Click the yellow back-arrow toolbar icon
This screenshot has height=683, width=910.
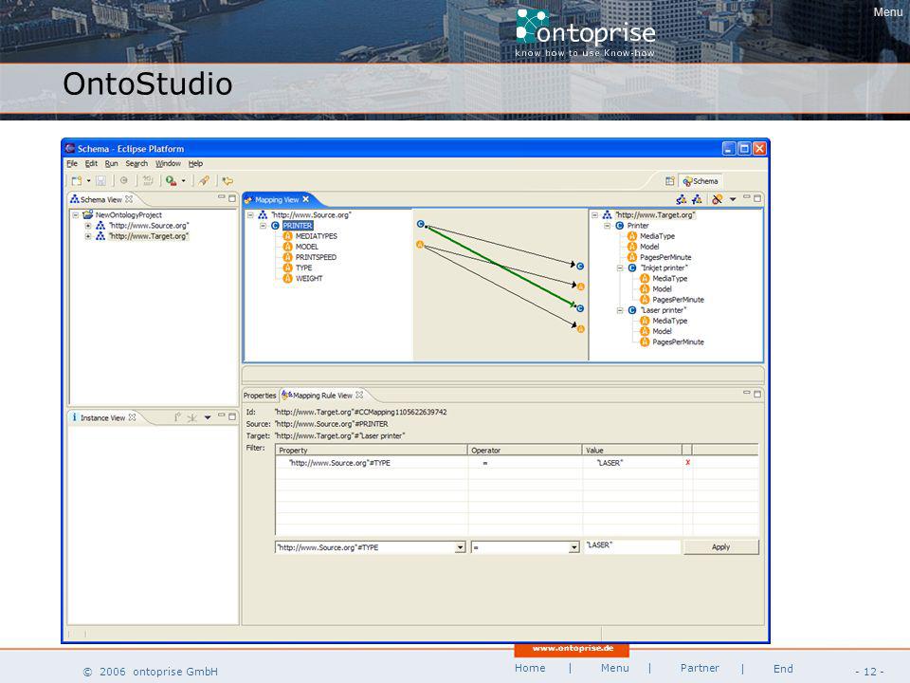tap(227, 180)
